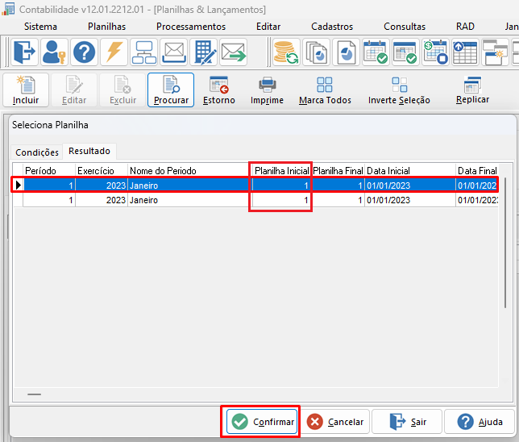Screen dimensions: 519x442
Task: Click the cascading windows with spark icon
Action: (x=495, y=52)
